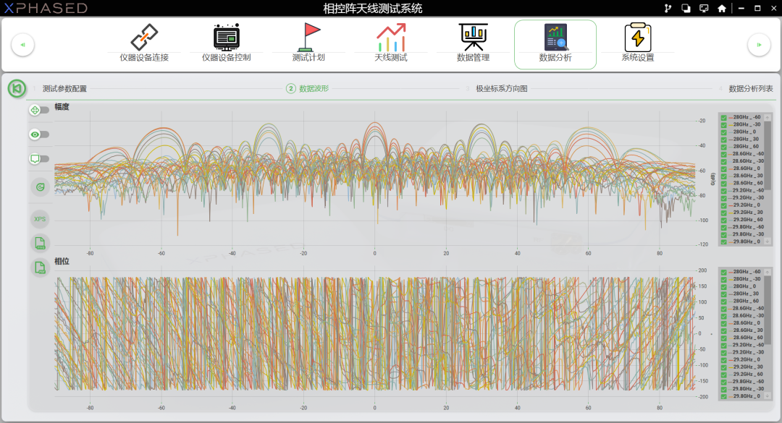Uncheck 28GHz_-60 in amplitude legend
Viewport: 782px width, 423px height.
[x=723, y=118]
